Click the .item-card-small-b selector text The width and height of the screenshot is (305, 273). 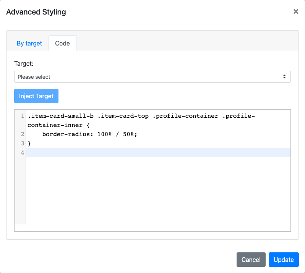click(61, 116)
